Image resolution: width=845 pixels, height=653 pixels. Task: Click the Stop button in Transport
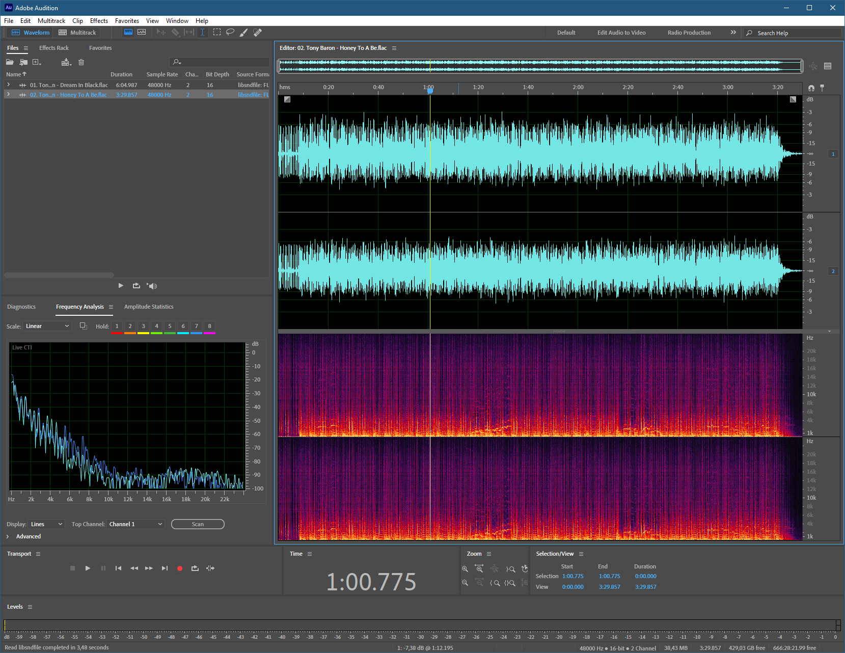(72, 568)
